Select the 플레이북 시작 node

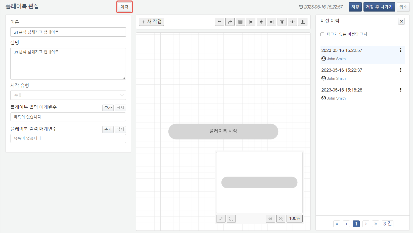[223, 131]
